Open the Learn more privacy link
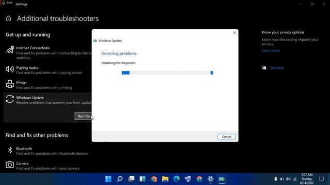This screenshot has width=330, height=185. [x=271, y=50]
